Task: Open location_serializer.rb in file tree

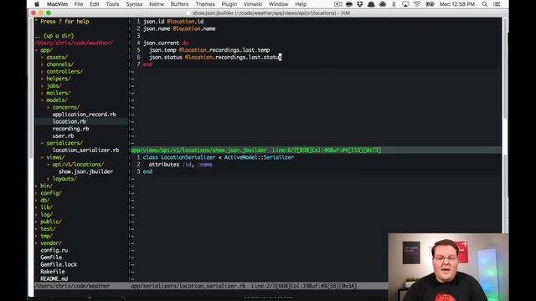Action: tap(85, 150)
